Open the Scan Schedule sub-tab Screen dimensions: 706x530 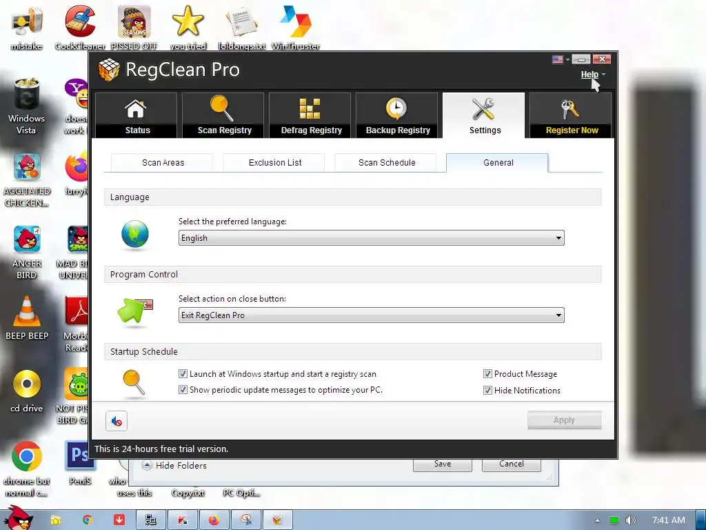pos(386,163)
